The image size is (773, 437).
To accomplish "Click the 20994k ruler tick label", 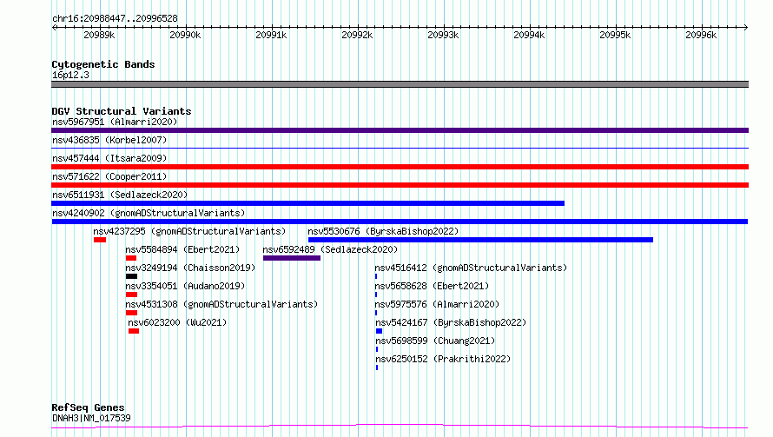I will coord(529,35).
